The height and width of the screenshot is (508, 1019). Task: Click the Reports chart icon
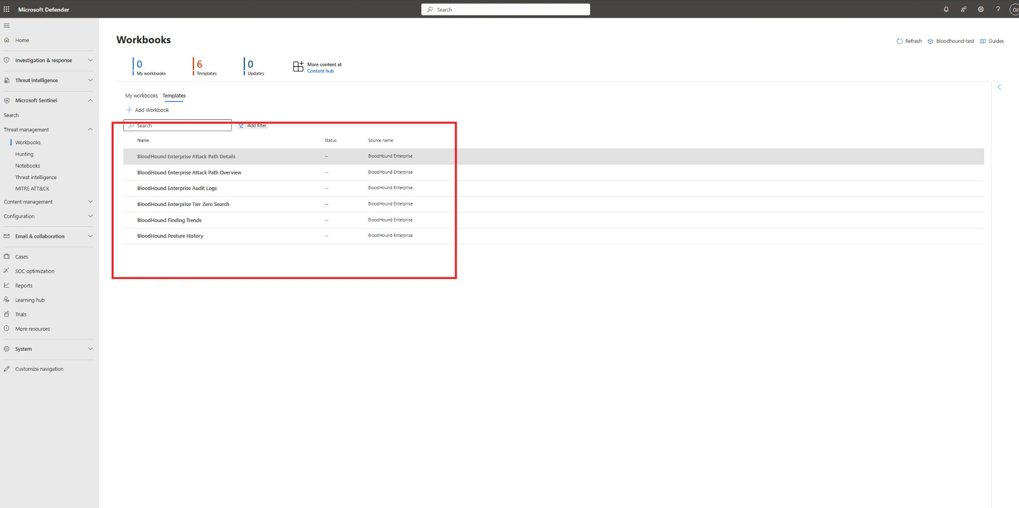6,285
